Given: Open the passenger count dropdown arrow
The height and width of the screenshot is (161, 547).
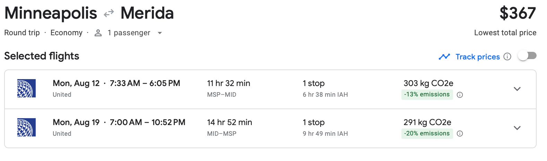Looking at the screenshot, I should (160, 33).
